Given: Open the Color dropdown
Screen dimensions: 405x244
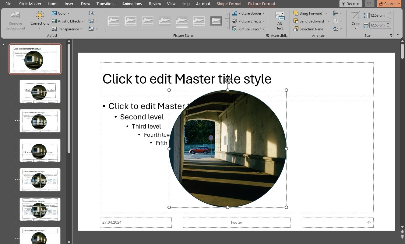Looking at the screenshot, I should tap(61, 13).
